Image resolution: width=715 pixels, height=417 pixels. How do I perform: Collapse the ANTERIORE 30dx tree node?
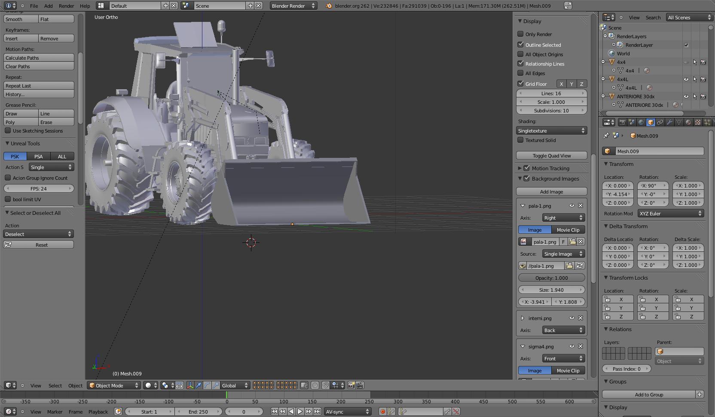(603, 97)
